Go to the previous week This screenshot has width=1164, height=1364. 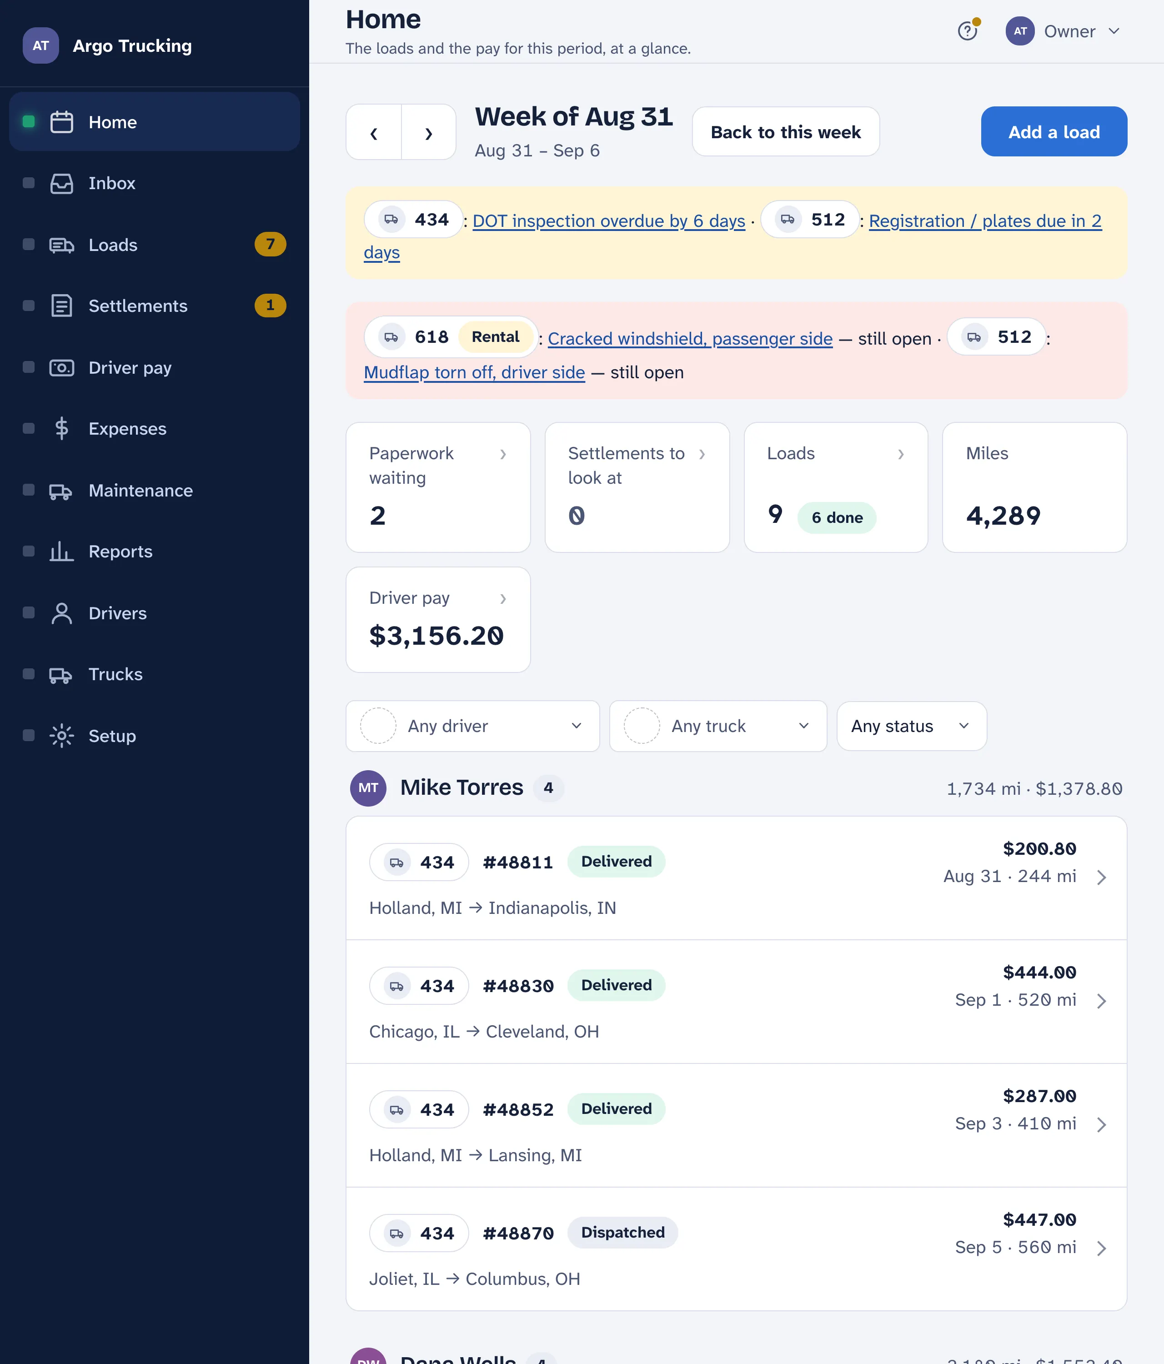click(374, 132)
